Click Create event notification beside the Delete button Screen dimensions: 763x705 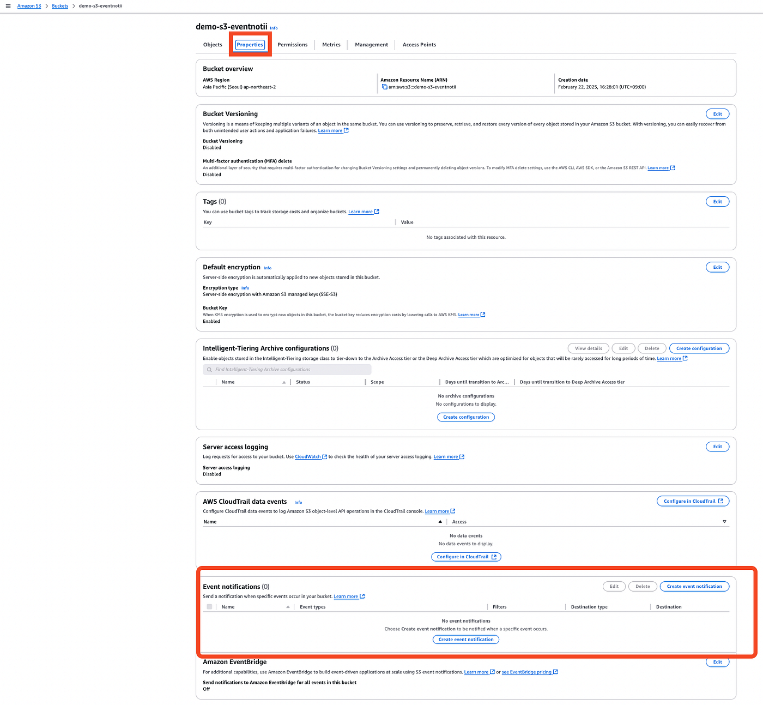click(x=694, y=587)
